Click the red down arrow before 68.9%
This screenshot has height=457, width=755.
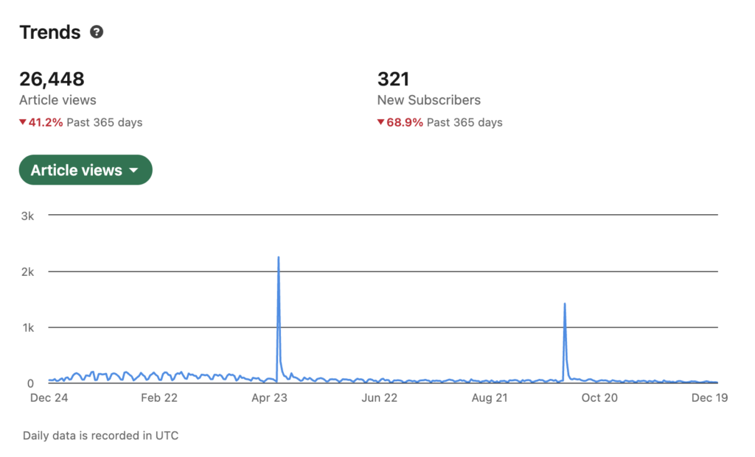pos(381,122)
